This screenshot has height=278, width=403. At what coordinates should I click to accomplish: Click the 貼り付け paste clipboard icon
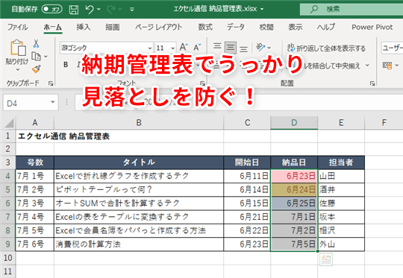18,48
